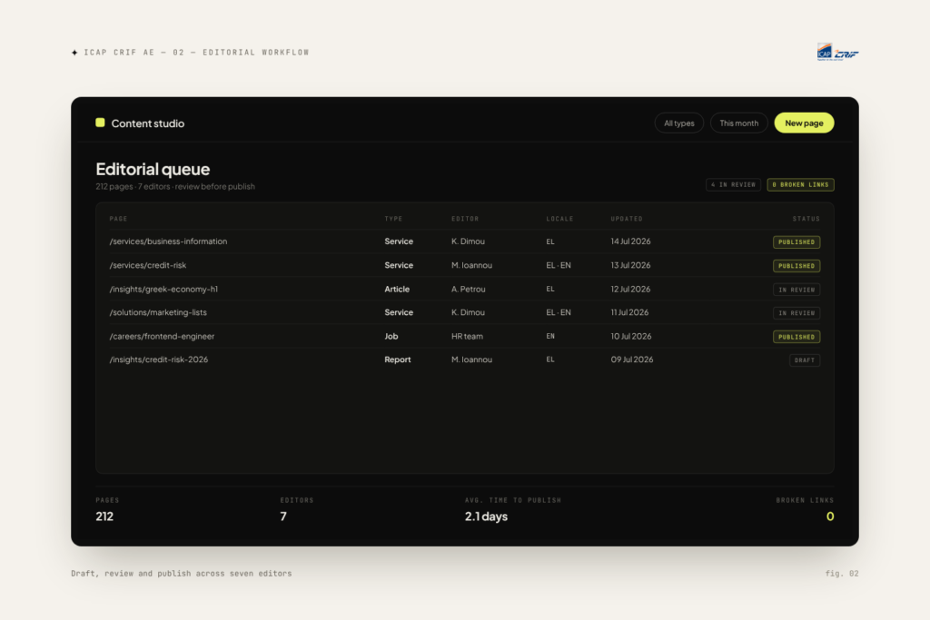Open the All types filter
The height and width of the screenshot is (620, 930).
(x=679, y=123)
